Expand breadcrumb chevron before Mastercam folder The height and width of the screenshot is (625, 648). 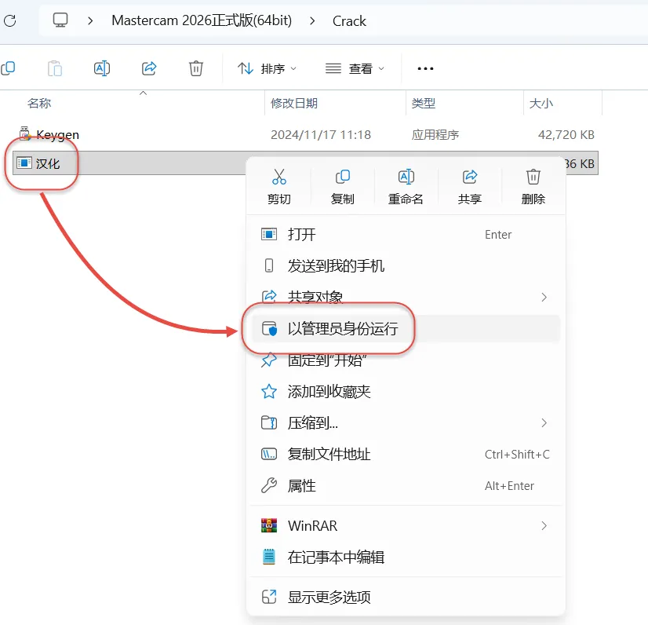tap(90, 20)
